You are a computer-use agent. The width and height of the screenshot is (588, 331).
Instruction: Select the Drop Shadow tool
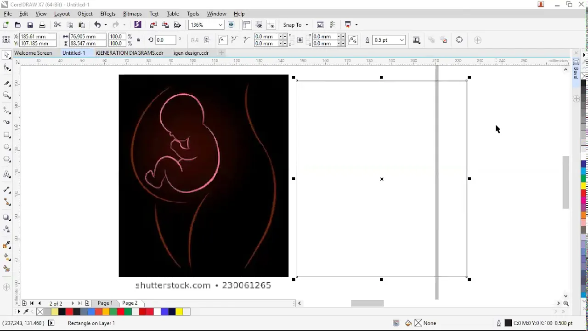(6, 217)
